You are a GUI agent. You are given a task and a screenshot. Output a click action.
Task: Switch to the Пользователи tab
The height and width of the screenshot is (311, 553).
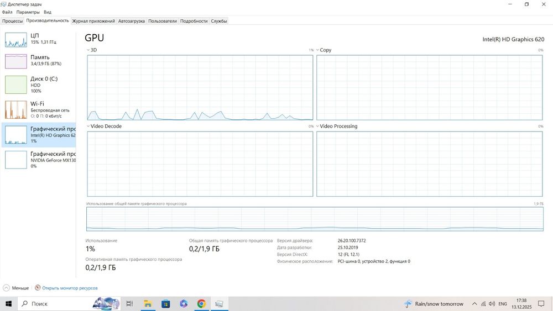[162, 21]
